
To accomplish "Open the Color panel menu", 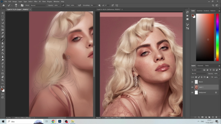I will pyautogui.click(x=219, y=11).
